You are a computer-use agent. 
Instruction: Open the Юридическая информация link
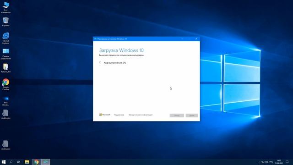click(x=141, y=115)
